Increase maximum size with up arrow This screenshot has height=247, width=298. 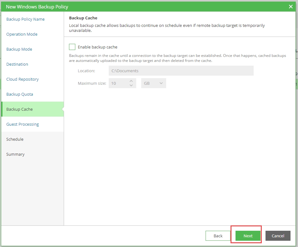coord(131,81)
